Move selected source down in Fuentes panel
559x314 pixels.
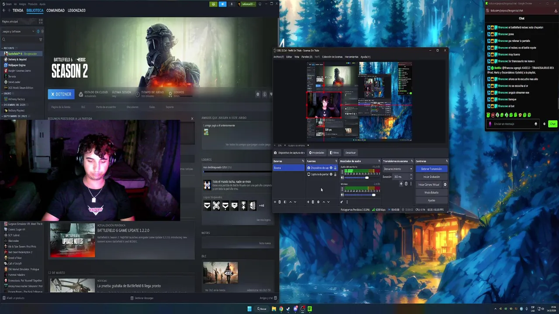tap(328, 202)
